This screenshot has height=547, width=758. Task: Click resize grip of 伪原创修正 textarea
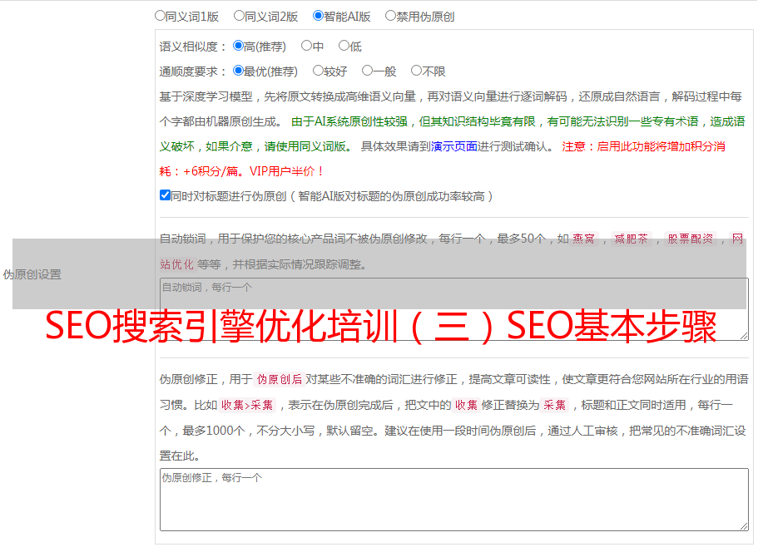tap(744, 526)
